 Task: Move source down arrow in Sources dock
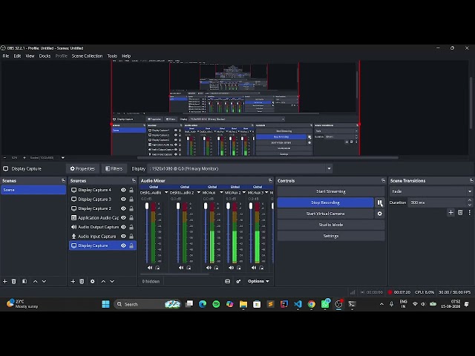click(x=112, y=281)
